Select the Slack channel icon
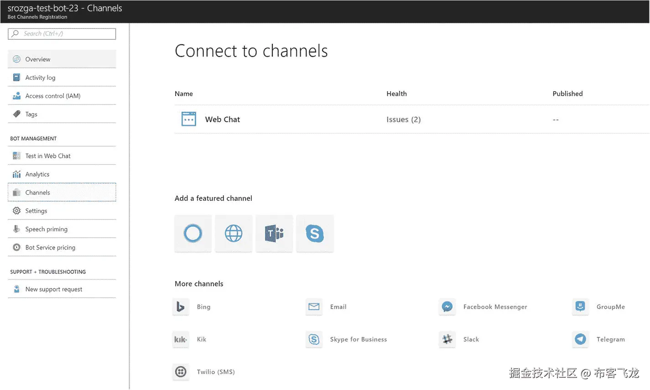Viewport: 650px width, 390px height. click(447, 339)
